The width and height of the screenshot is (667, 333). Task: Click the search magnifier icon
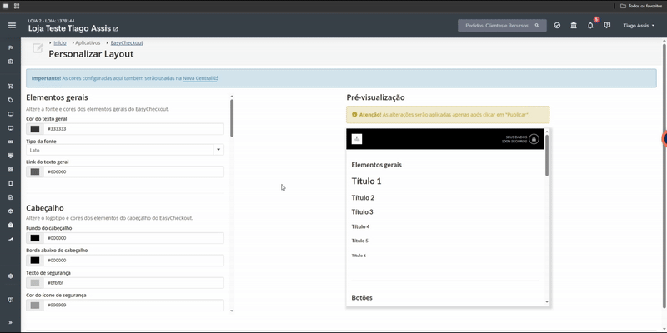537,26
